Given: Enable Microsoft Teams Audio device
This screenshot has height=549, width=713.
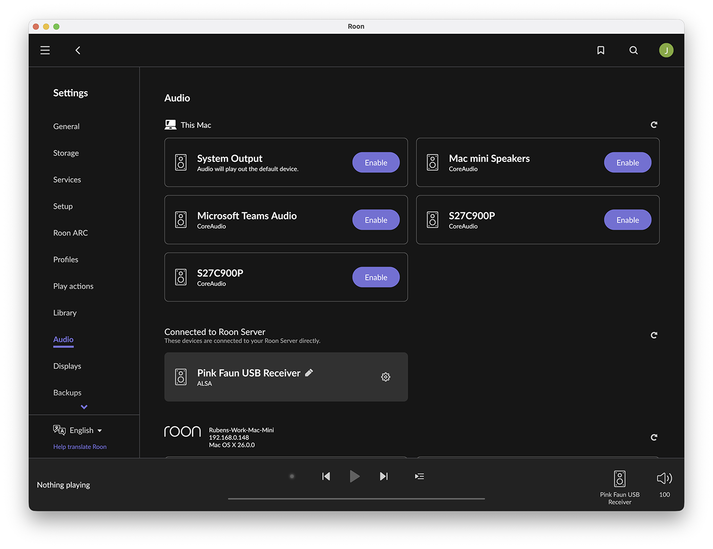Looking at the screenshot, I should (x=376, y=220).
